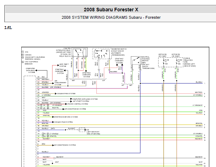Click "BLK/WHT" at right-edge wire end 12

(x=199, y=157)
